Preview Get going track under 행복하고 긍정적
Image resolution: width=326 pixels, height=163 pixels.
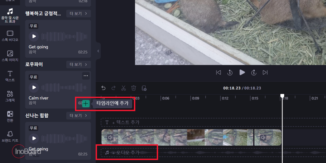34,36
